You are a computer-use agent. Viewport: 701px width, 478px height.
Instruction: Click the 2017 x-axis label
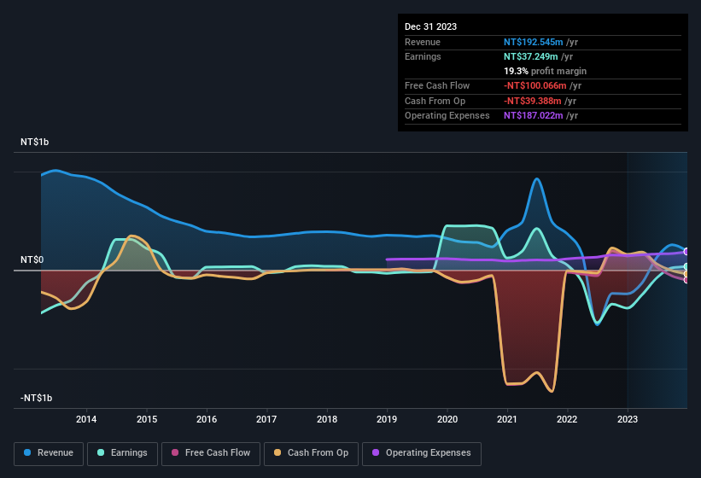266,419
